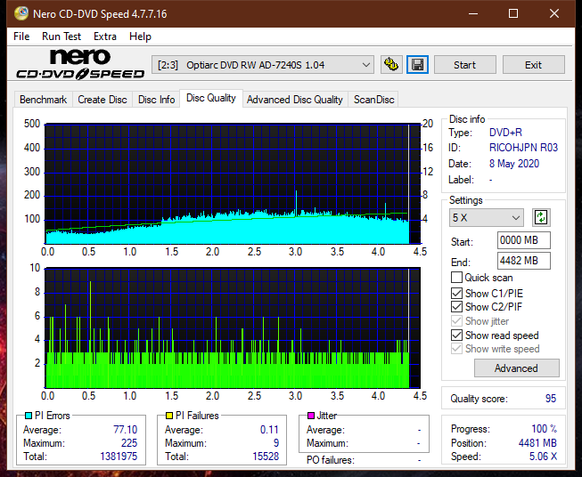This screenshot has width=582, height=477.
Task: Toggle the Quick scan checkbox
Action: 456,278
